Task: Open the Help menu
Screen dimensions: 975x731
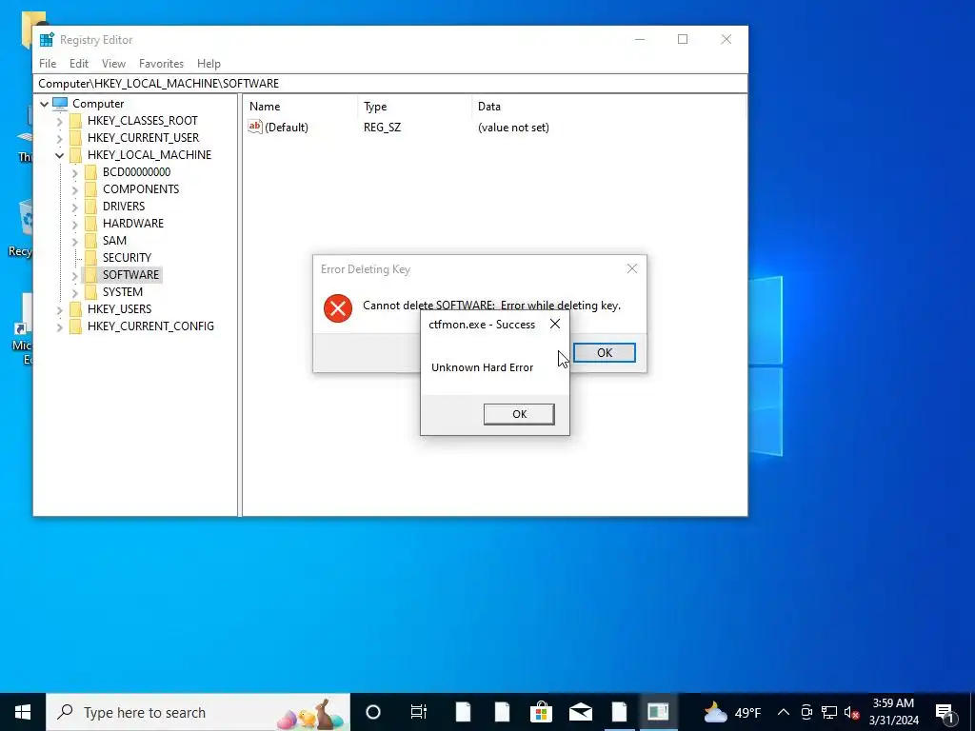Action: coord(209,64)
